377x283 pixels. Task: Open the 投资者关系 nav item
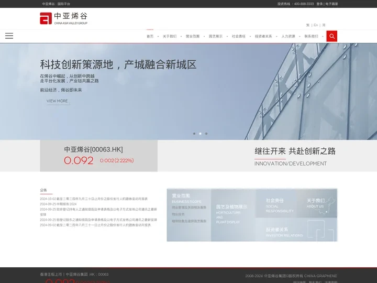pos(263,36)
